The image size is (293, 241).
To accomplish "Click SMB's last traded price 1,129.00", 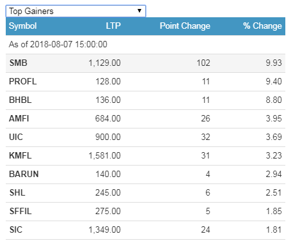I will (x=105, y=63).
